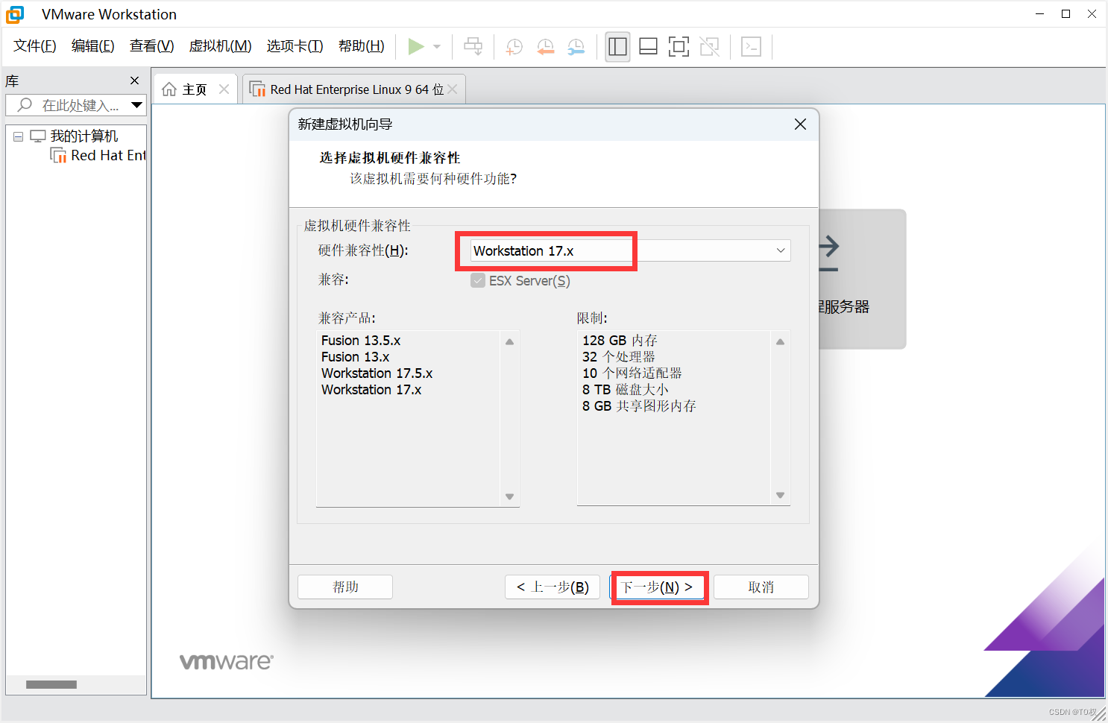The width and height of the screenshot is (1108, 723).
Task: Click the 帮助 button in the wizard
Action: pyautogui.click(x=344, y=587)
